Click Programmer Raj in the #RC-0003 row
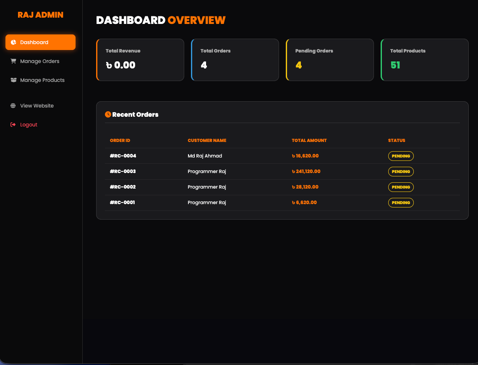478x365 pixels. pos(207,171)
